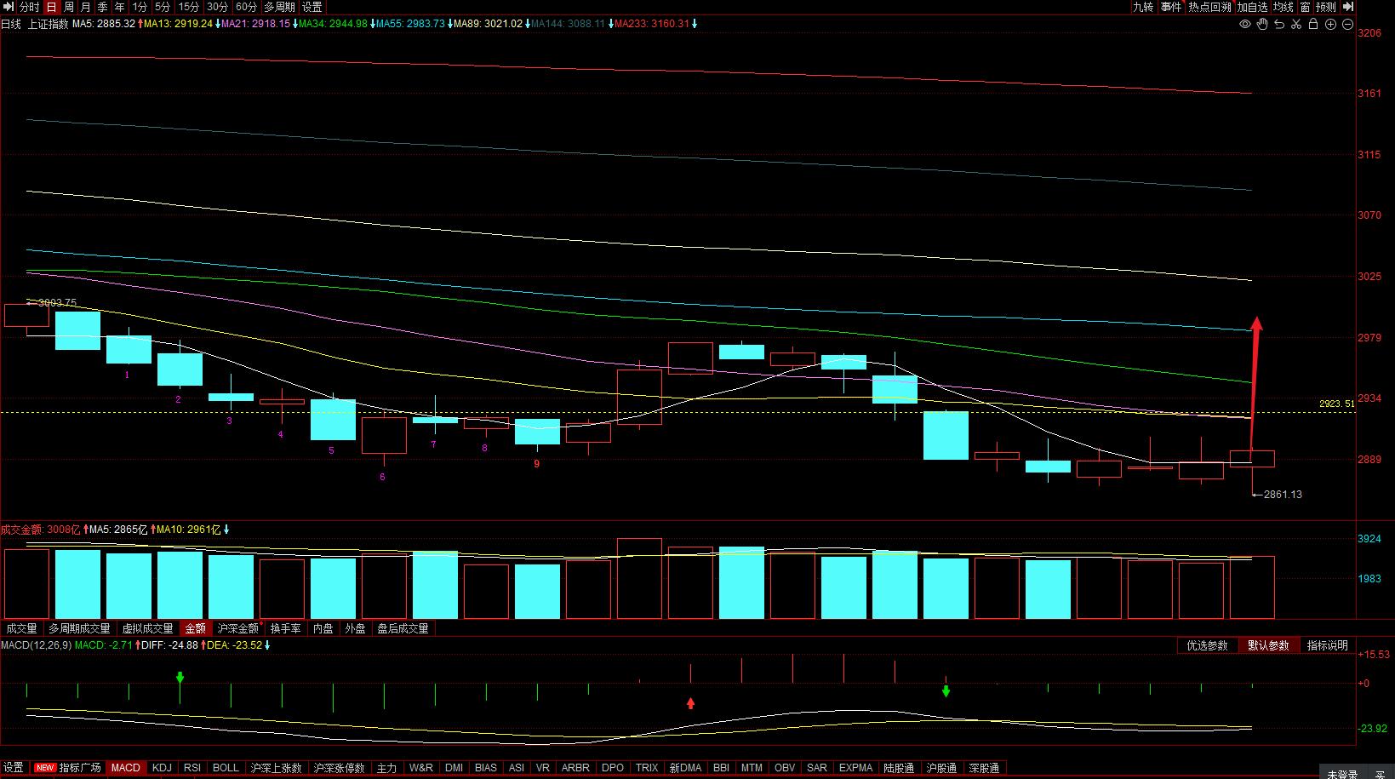Click the latest candlestick with red arrow

click(x=1252, y=459)
